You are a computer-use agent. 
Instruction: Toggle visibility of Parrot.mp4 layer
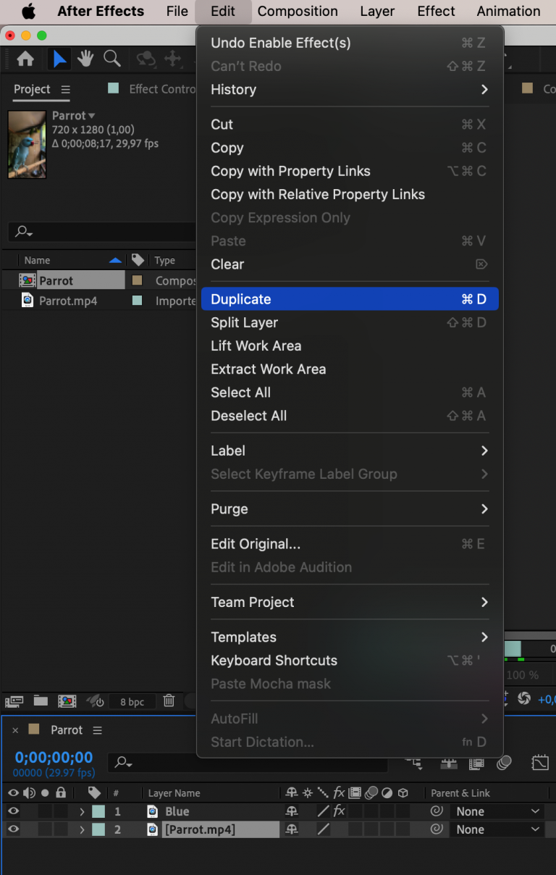coord(13,829)
